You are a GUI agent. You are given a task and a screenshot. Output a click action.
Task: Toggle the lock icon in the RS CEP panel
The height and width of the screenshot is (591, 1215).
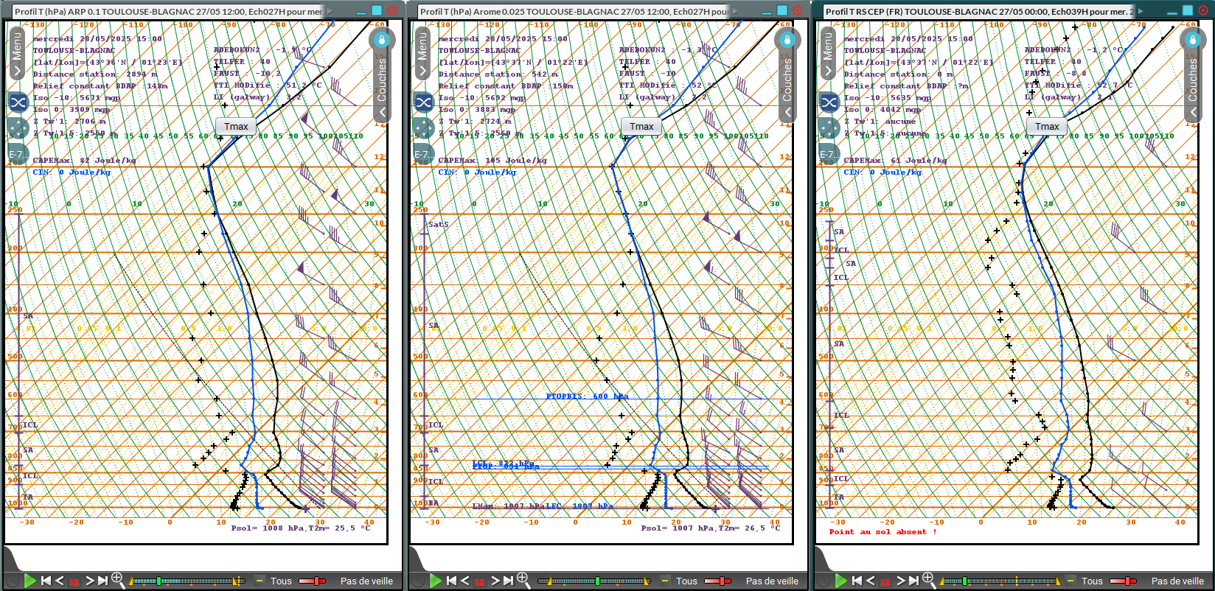tap(1192, 40)
